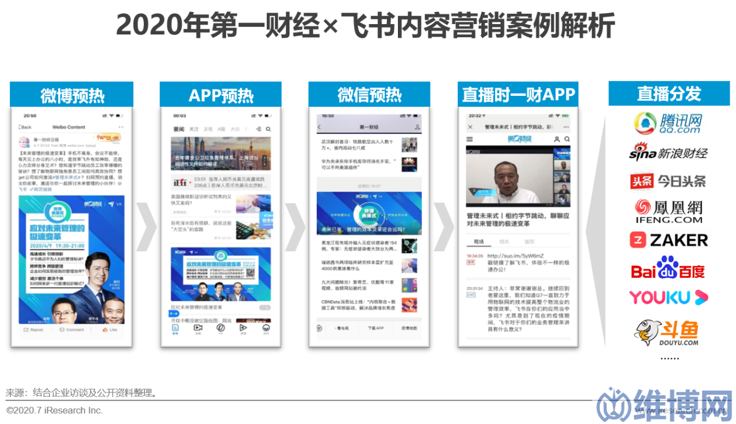Open event banner in APP feed with three speakers

pyautogui.click(x=221, y=275)
